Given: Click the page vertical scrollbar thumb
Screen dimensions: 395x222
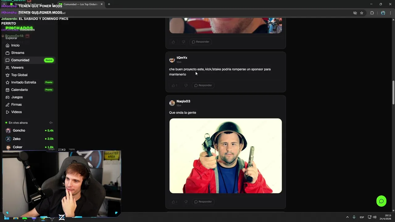Looking at the screenshot, I should [x=393, y=93].
